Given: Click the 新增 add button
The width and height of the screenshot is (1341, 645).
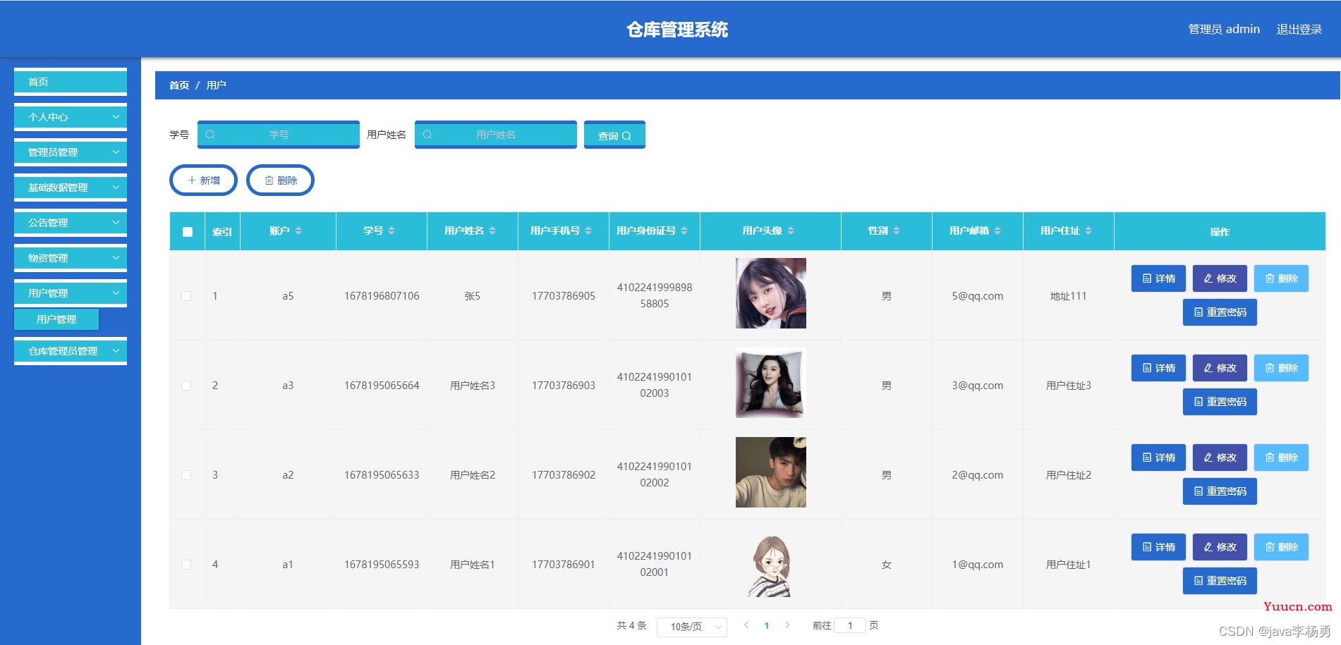Looking at the screenshot, I should point(203,180).
